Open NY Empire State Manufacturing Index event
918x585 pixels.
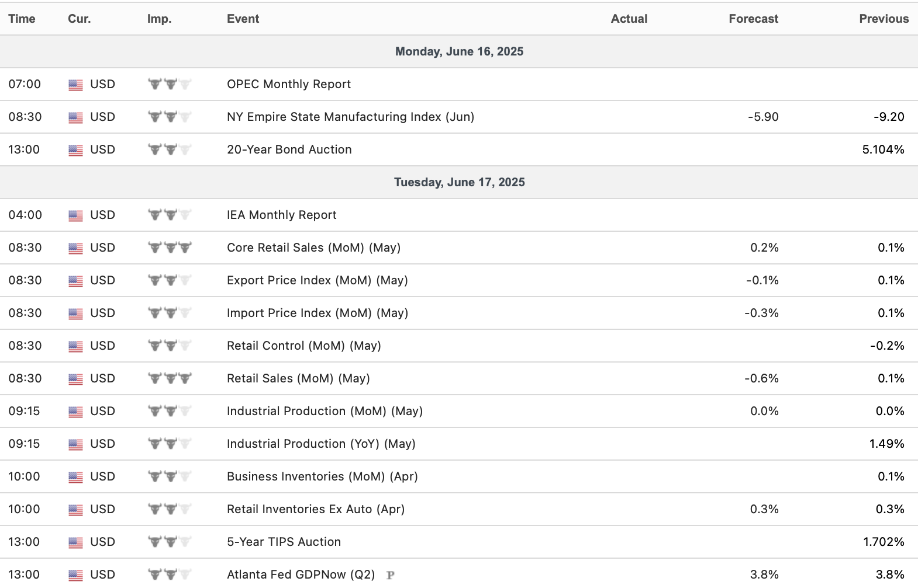350,117
